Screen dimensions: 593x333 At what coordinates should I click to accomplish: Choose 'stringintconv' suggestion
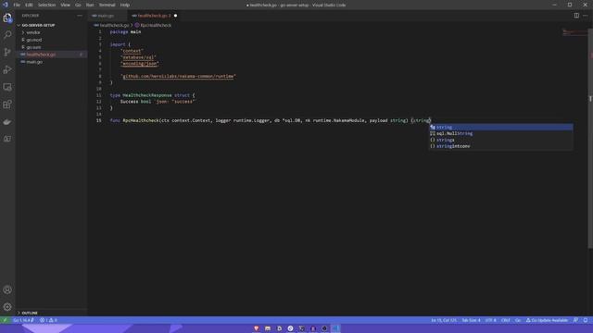[500, 146]
